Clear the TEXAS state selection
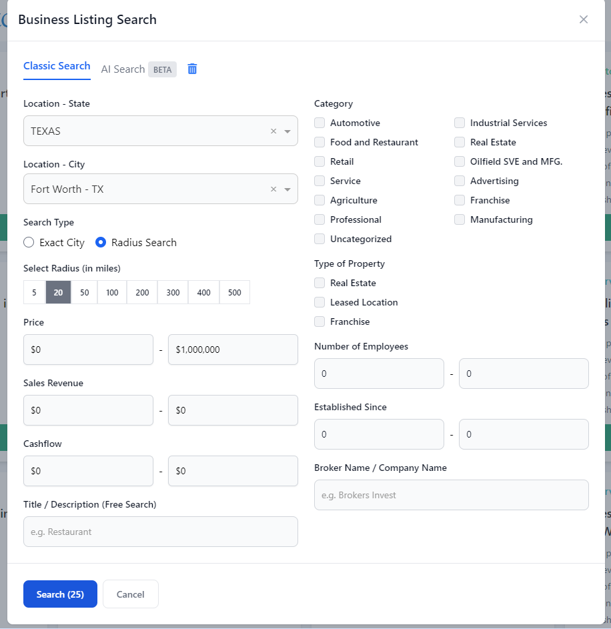This screenshot has height=629, width=611. point(273,131)
